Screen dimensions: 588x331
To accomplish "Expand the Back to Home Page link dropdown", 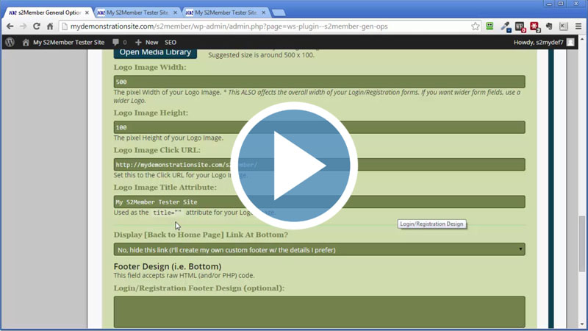I will click(x=319, y=249).
